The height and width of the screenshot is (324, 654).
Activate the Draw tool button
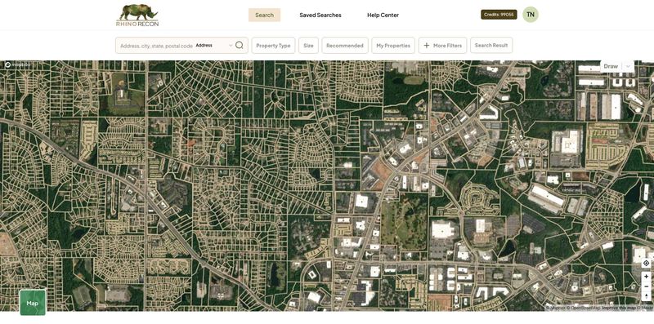click(611, 66)
